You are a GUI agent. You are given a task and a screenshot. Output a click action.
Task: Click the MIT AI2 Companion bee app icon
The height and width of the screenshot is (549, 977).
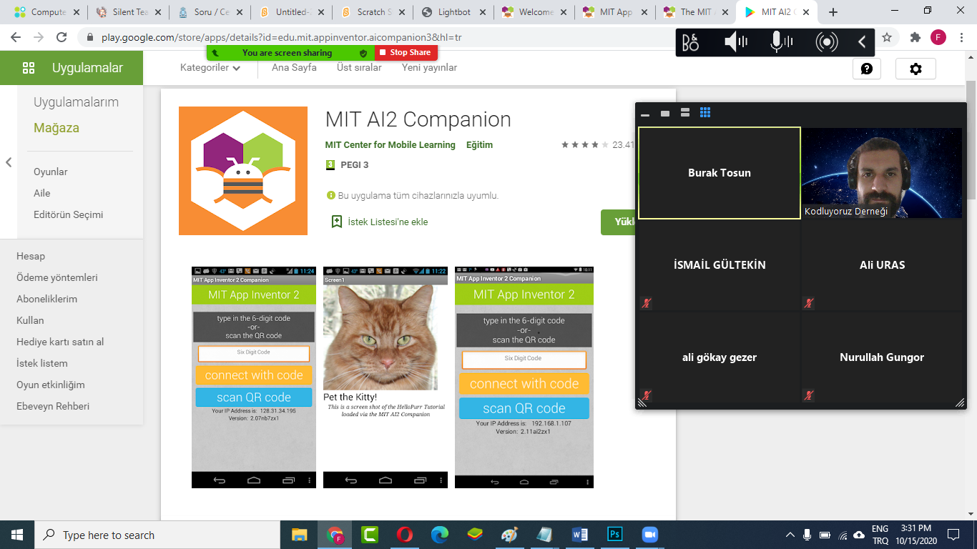point(243,171)
